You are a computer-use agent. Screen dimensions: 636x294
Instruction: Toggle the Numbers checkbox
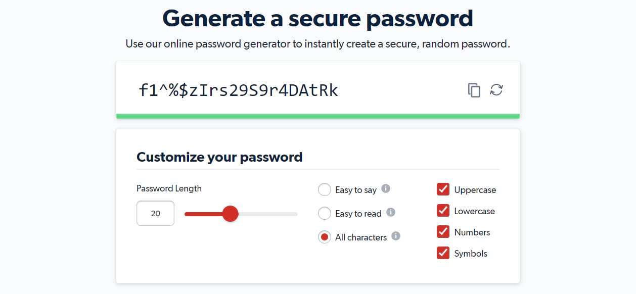coord(443,232)
